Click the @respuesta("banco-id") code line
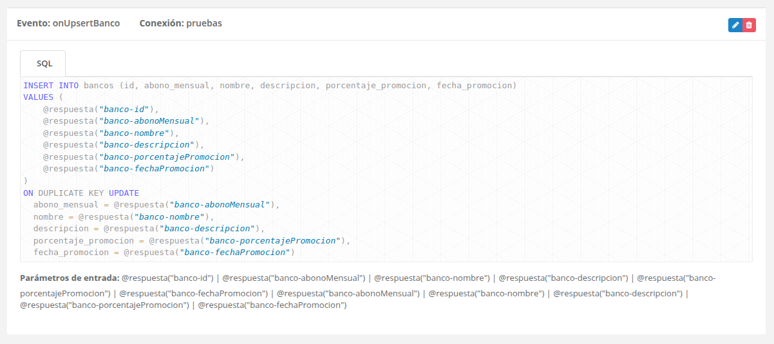This screenshot has height=344, width=774. (100, 109)
